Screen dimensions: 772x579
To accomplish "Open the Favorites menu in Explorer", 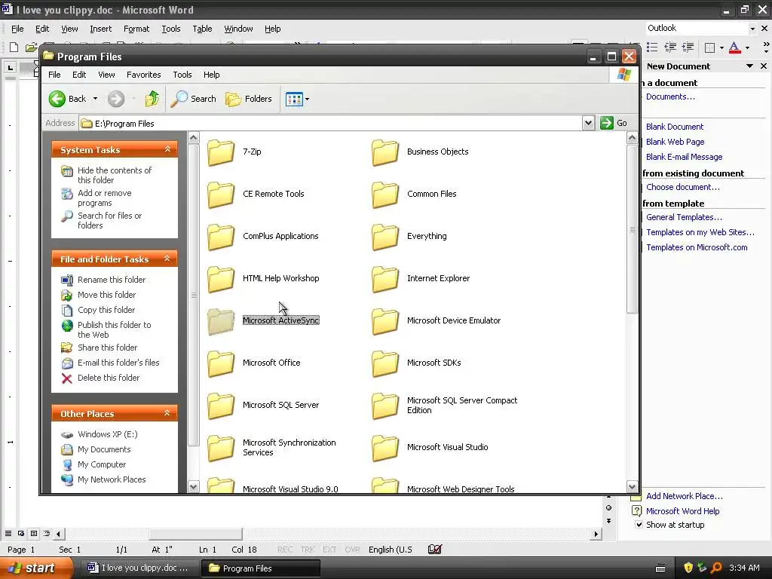I will pyautogui.click(x=144, y=75).
